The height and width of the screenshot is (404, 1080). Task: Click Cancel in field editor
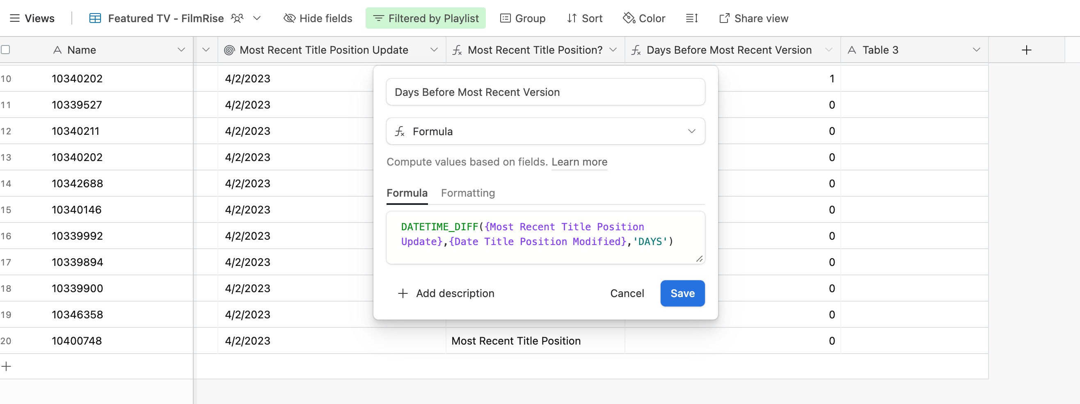point(627,293)
